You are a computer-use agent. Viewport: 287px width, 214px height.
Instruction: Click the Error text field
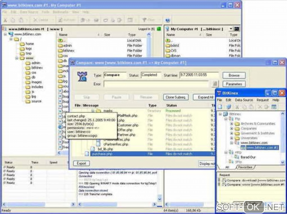coord(156,84)
